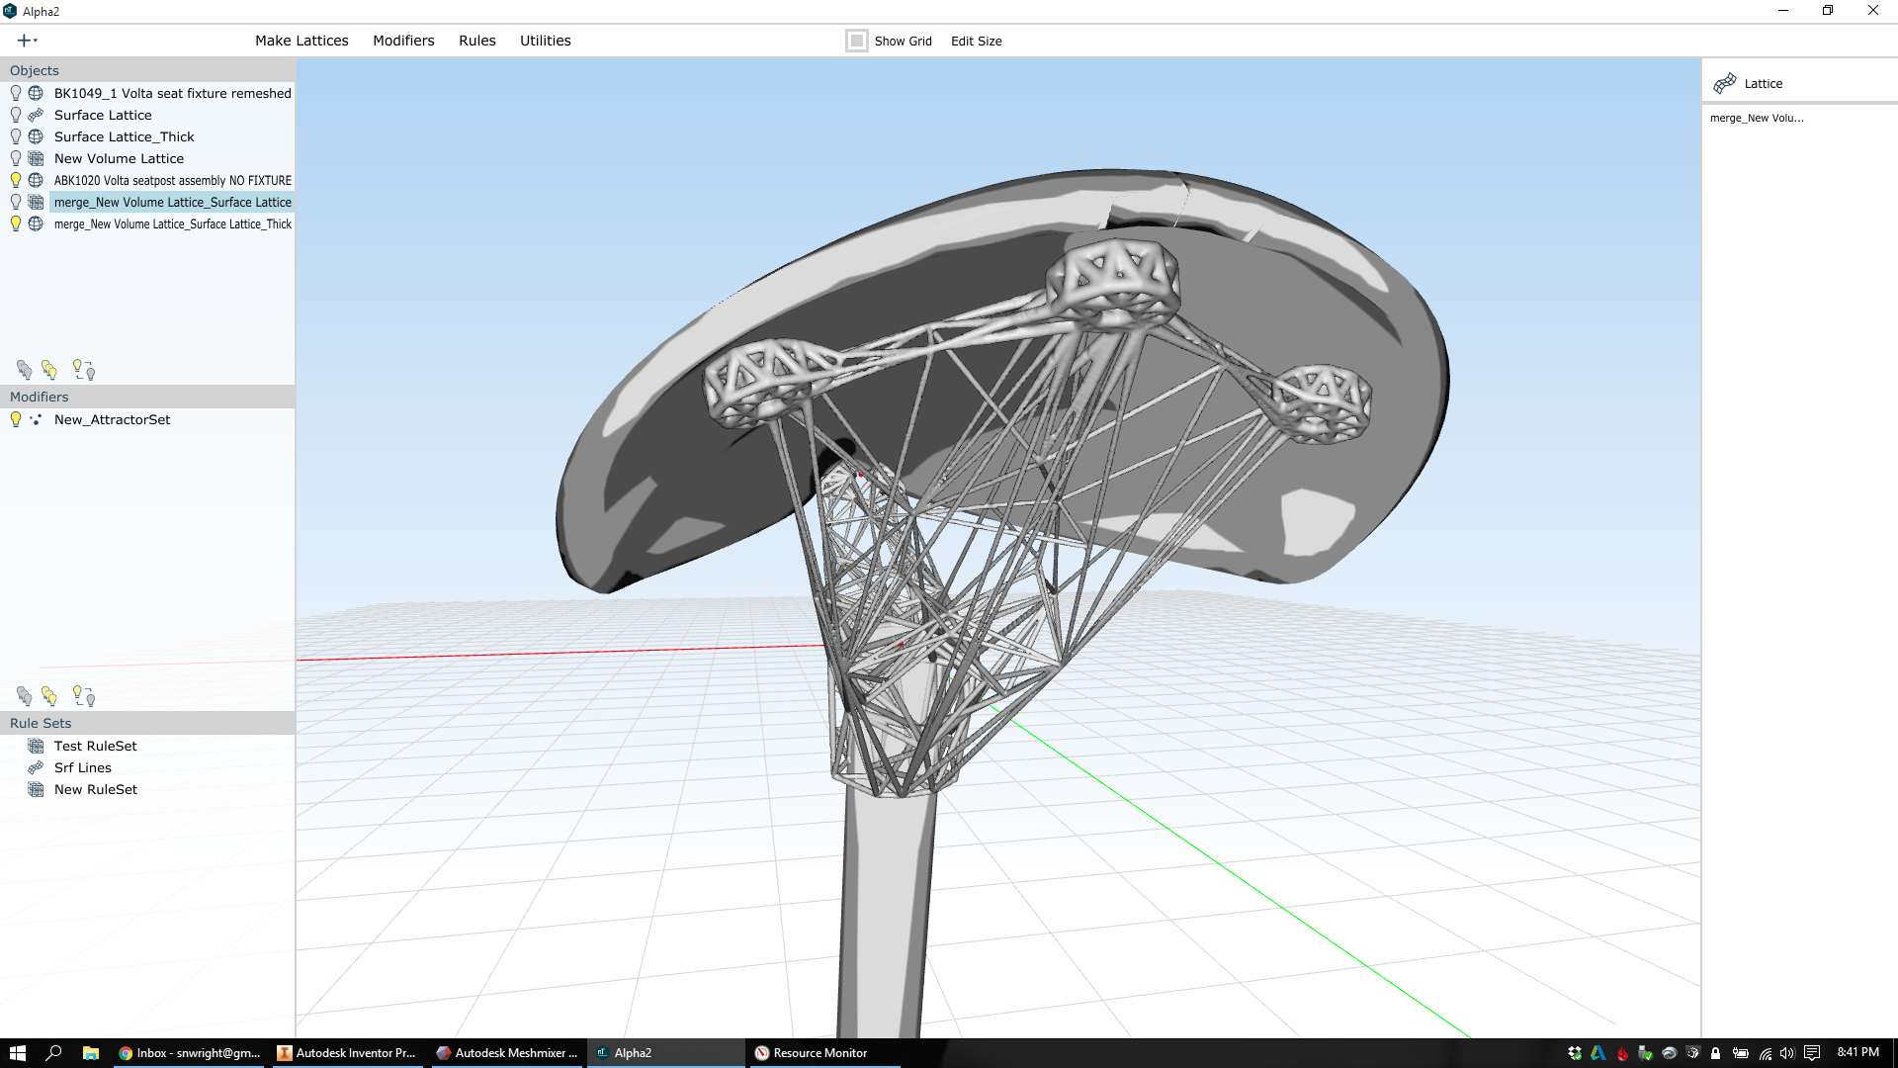This screenshot has width=1898, height=1068.
Task: Switch to Resource Monitor taskbar window
Action: 823,1053
